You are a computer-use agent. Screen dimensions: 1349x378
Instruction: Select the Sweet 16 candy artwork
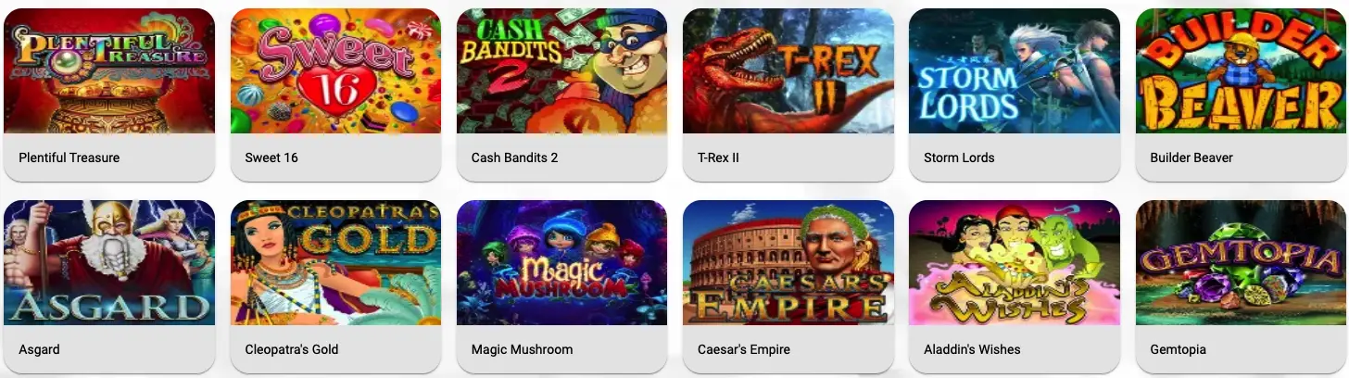pyautogui.click(x=335, y=71)
